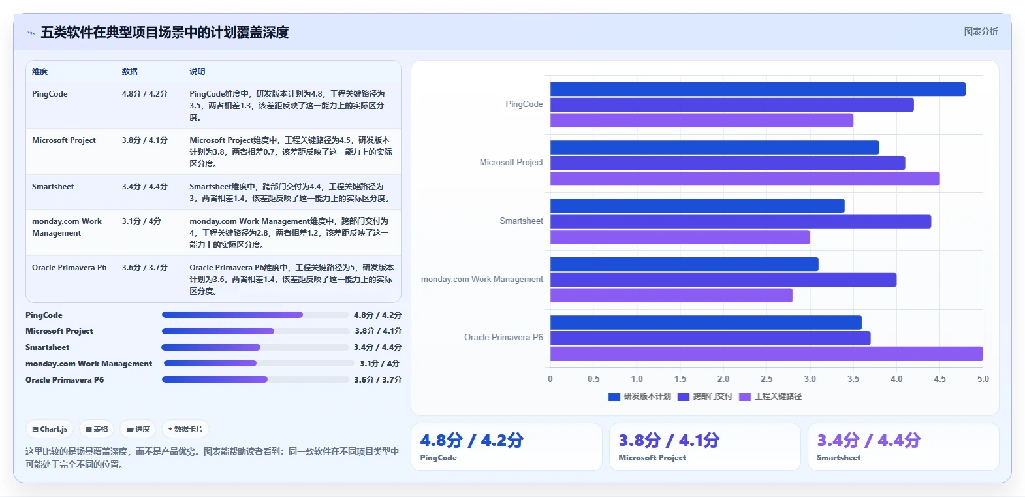Select the Microsoft Project cell in the table
Screen dimensions: 1025x497
click(x=64, y=140)
